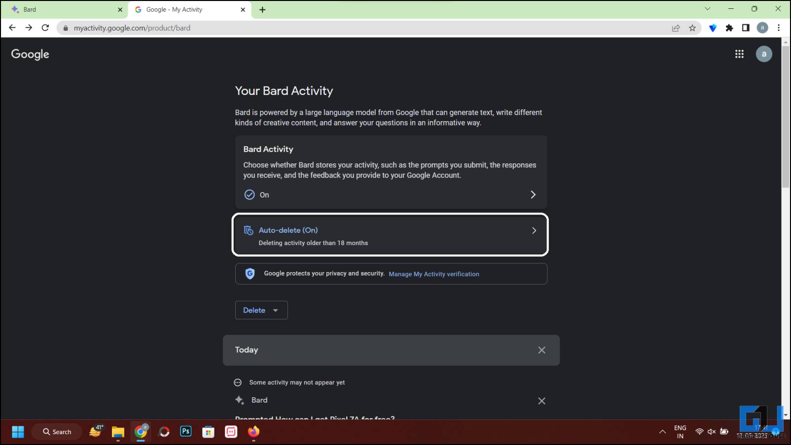The image size is (791, 445).
Task: Open Photoshop from the taskbar
Action: tap(186, 431)
